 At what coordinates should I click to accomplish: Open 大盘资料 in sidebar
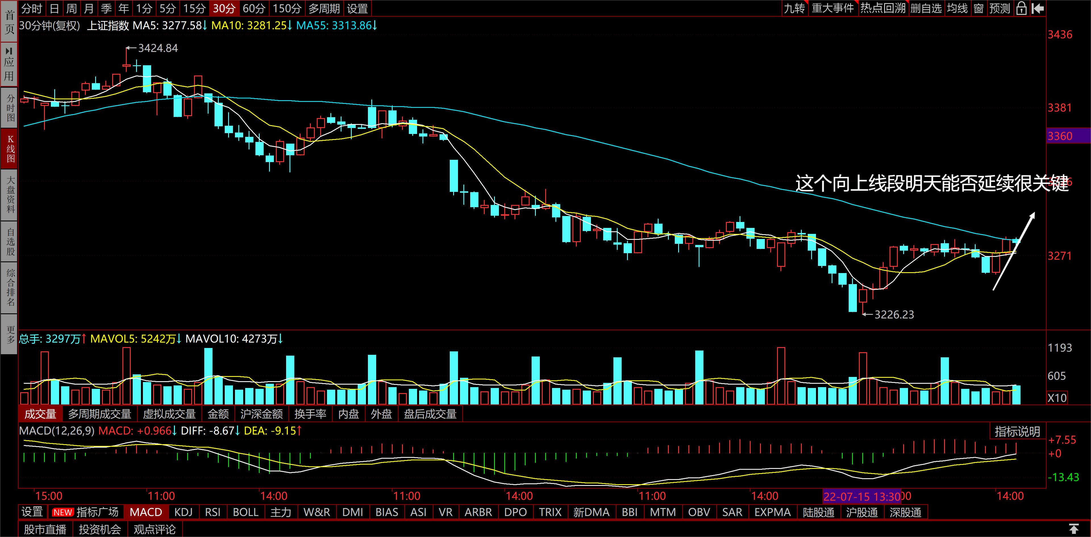pos(9,195)
